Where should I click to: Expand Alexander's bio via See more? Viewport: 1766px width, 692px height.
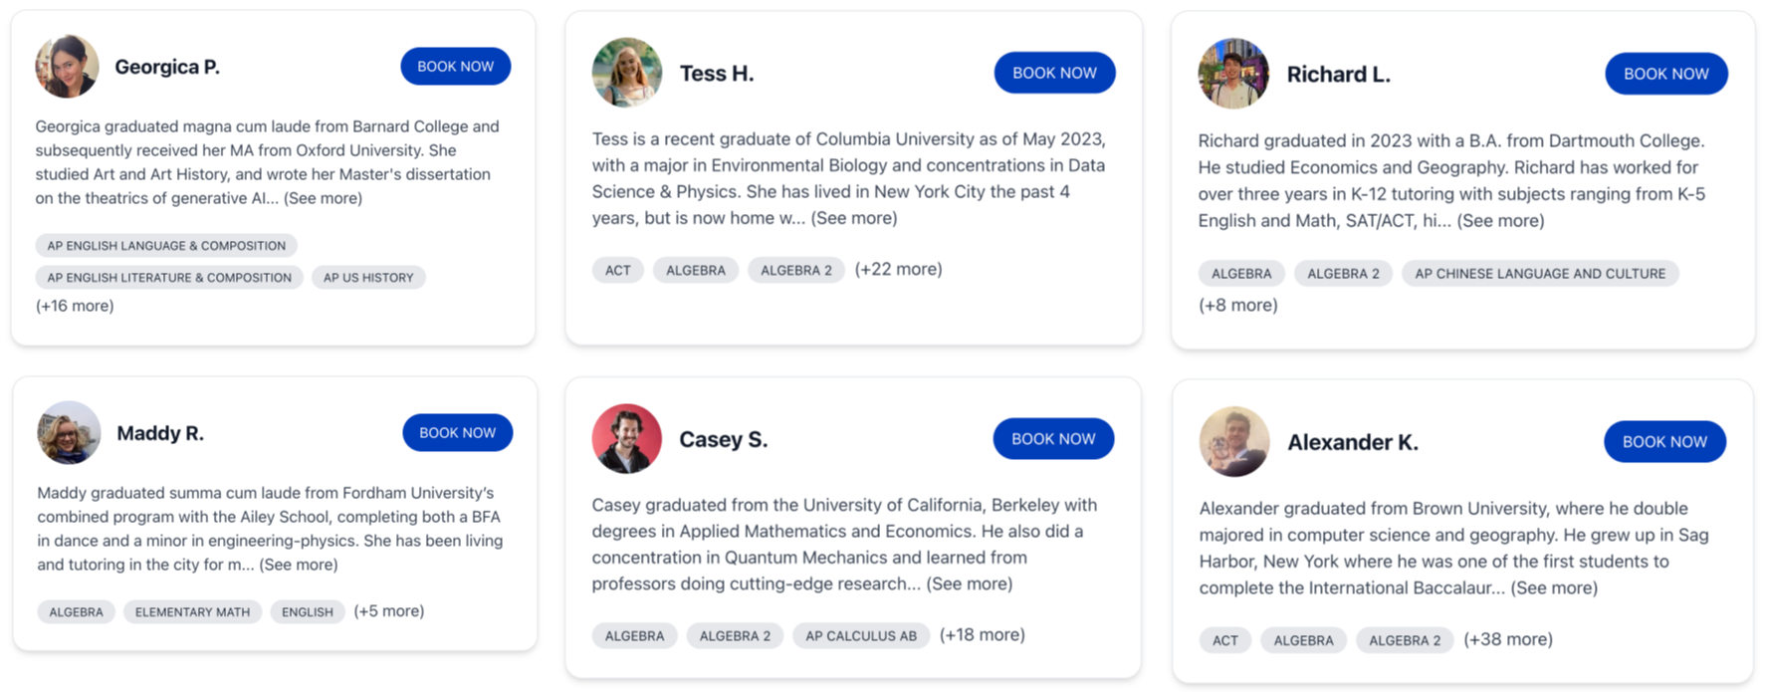point(1553,588)
